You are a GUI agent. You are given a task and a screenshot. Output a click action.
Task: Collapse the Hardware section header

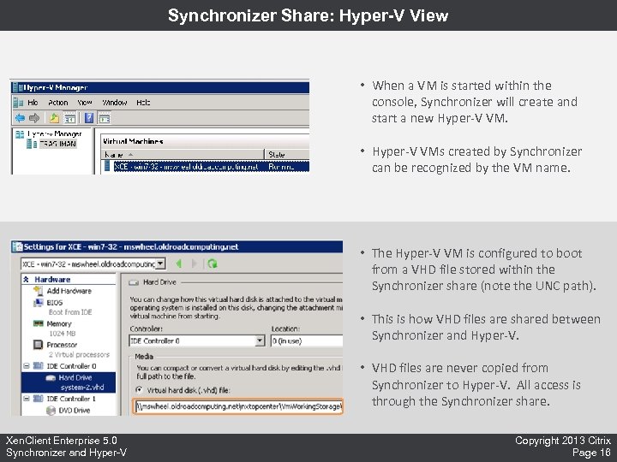pyautogui.click(x=26, y=279)
